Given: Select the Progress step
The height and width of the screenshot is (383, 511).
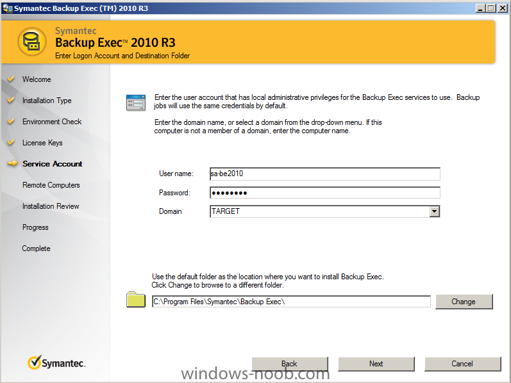Looking at the screenshot, I should [x=35, y=227].
